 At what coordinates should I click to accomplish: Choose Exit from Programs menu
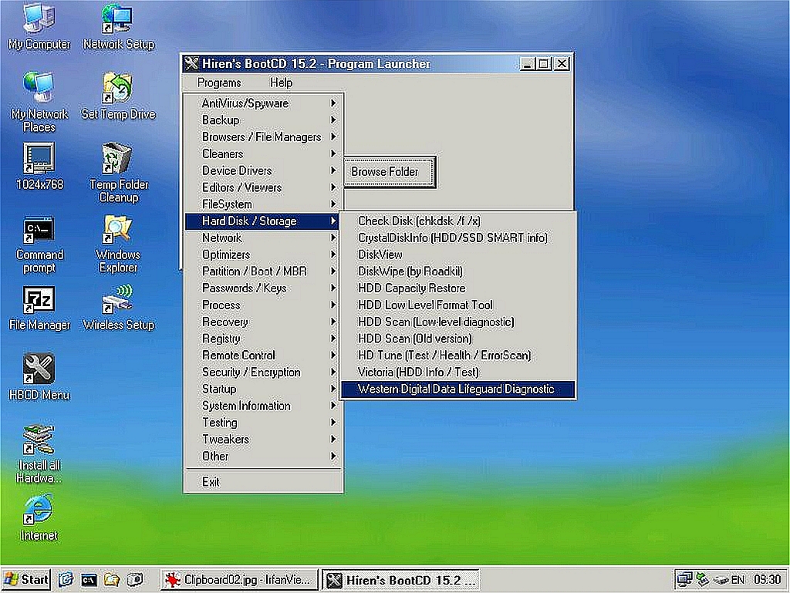(264, 482)
